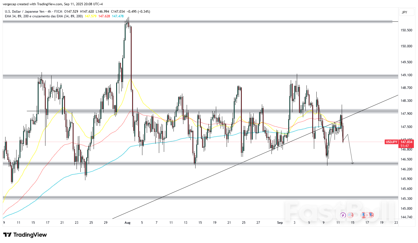Click the USDJPY price tag label

click(x=391, y=142)
